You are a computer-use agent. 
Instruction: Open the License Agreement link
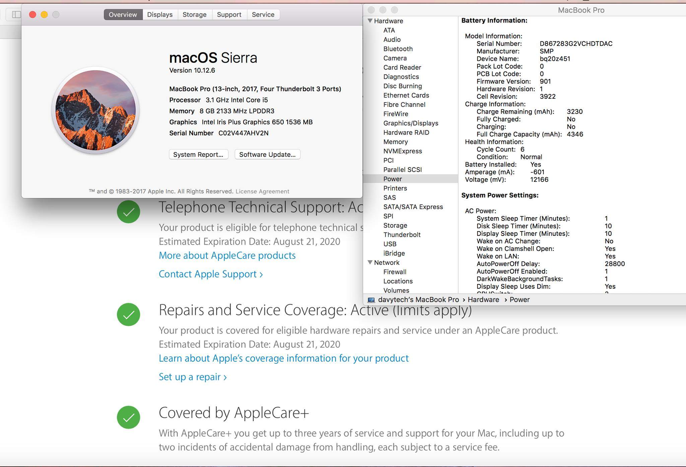click(262, 191)
